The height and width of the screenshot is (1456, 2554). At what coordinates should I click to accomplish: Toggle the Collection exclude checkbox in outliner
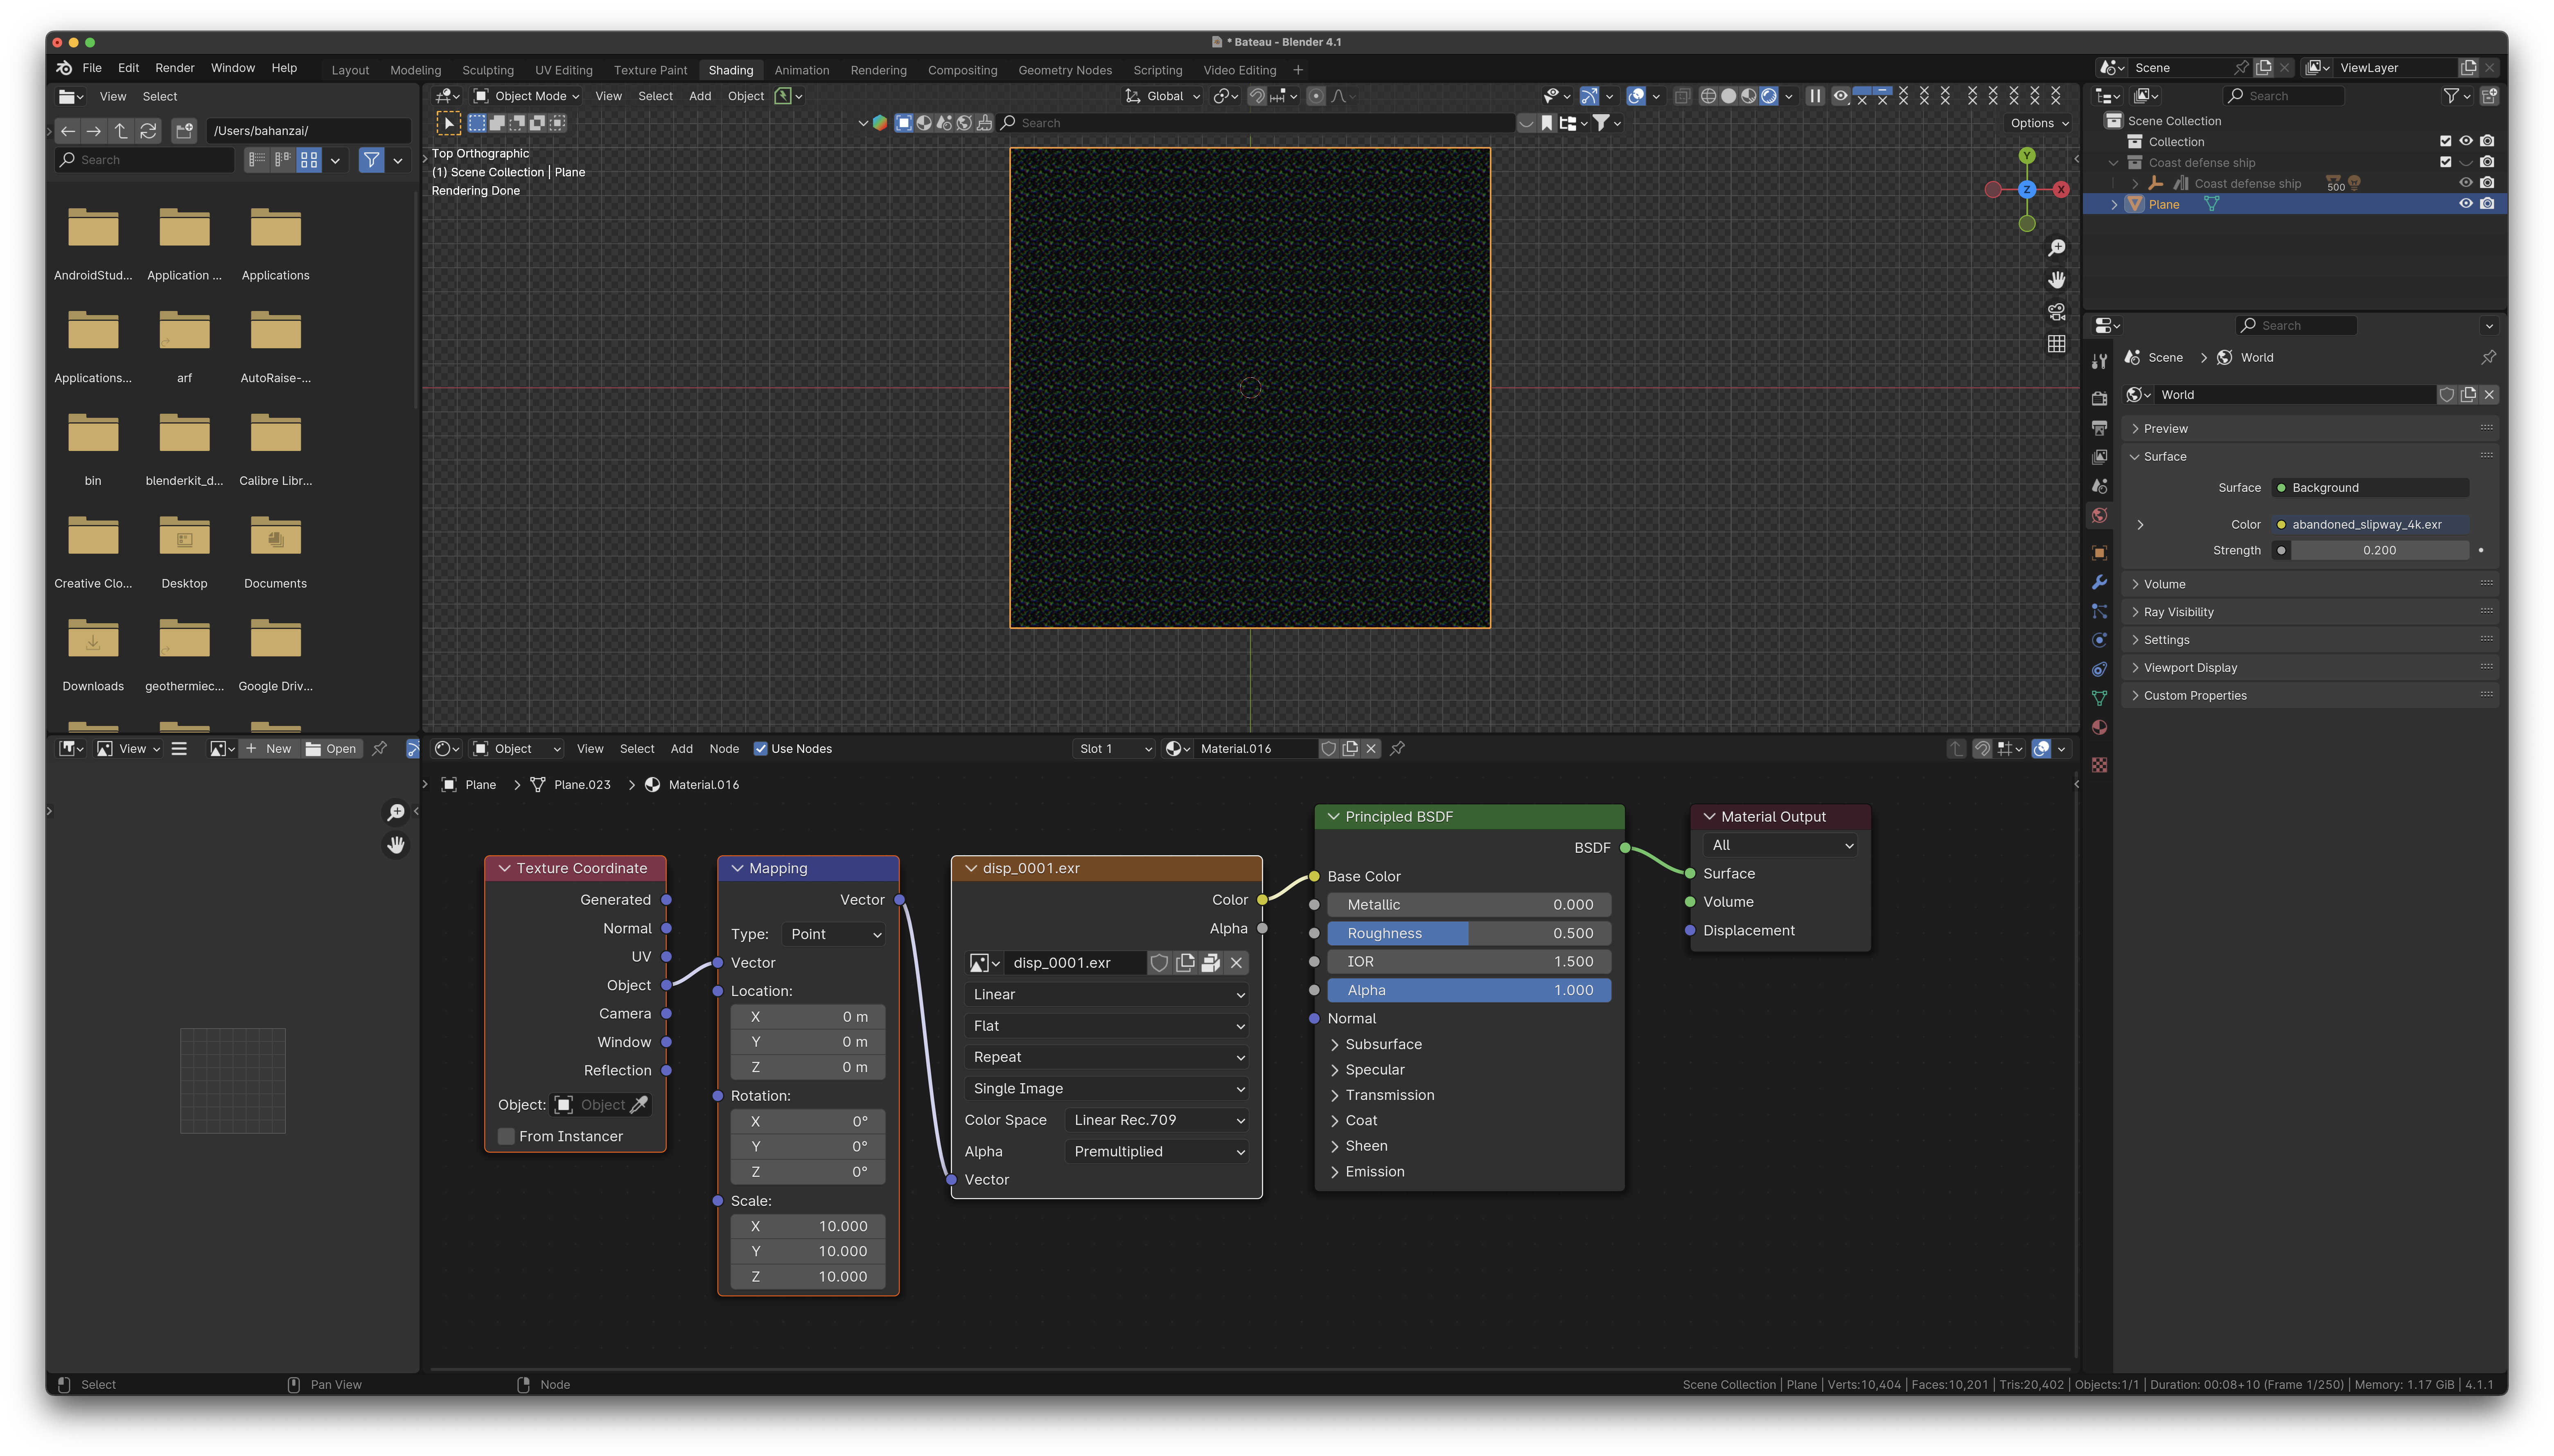[2445, 141]
